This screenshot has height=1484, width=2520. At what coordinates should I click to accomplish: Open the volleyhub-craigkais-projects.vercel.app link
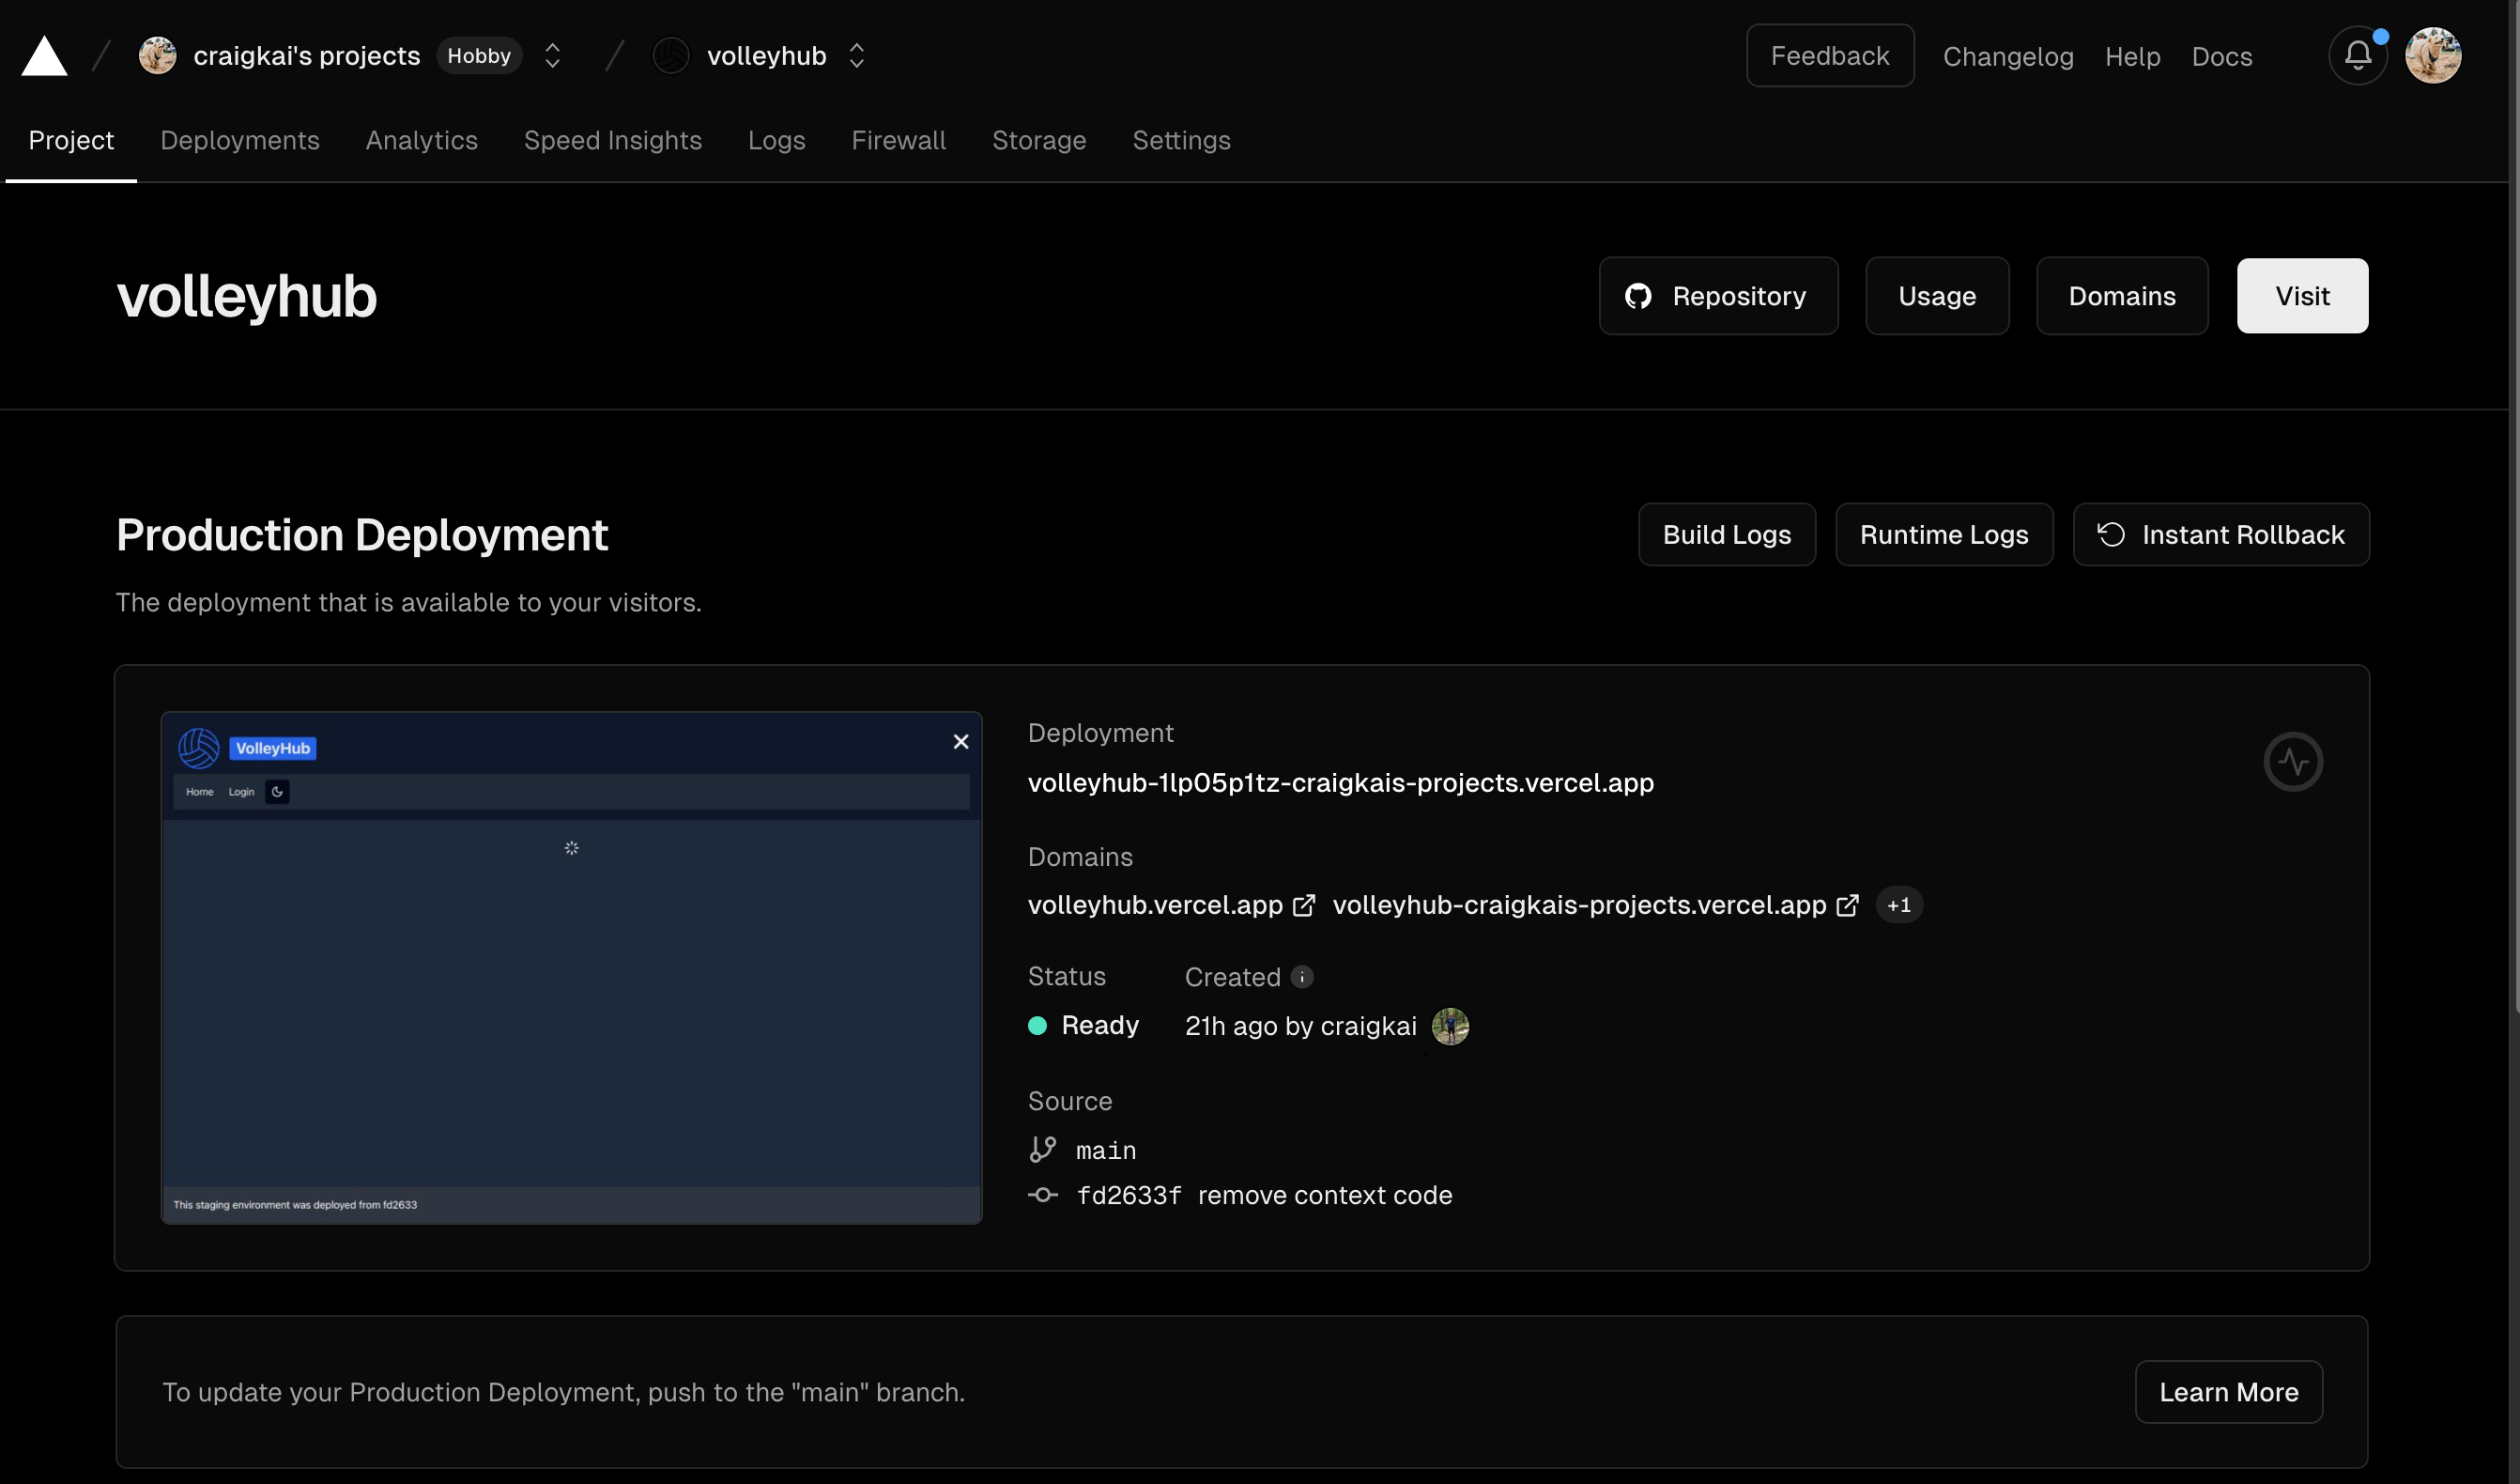point(1579,905)
